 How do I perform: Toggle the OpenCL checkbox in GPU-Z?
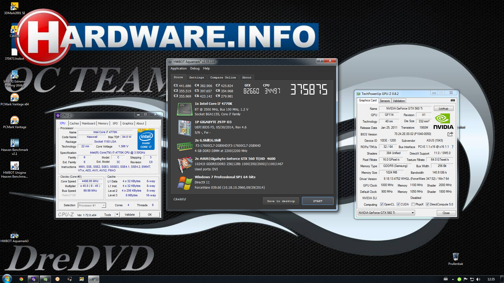point(382,204)
